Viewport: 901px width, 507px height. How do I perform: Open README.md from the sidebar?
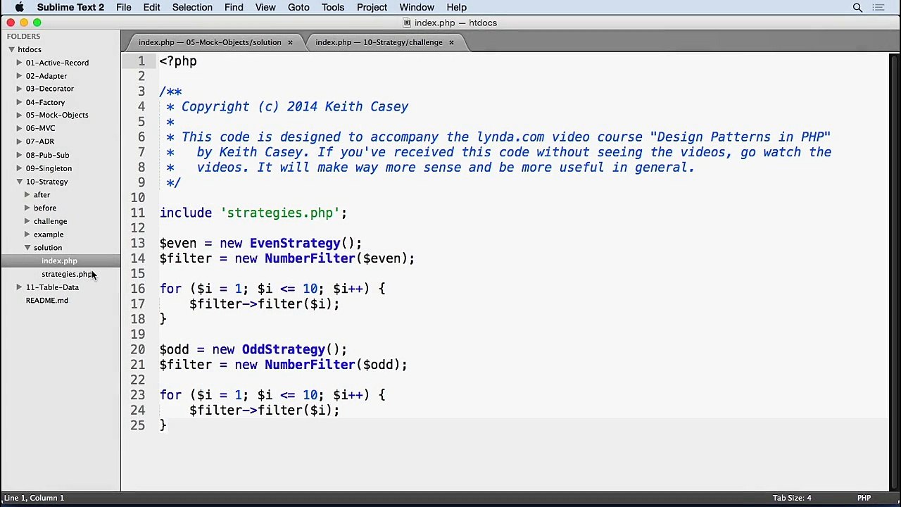(47, 301)
